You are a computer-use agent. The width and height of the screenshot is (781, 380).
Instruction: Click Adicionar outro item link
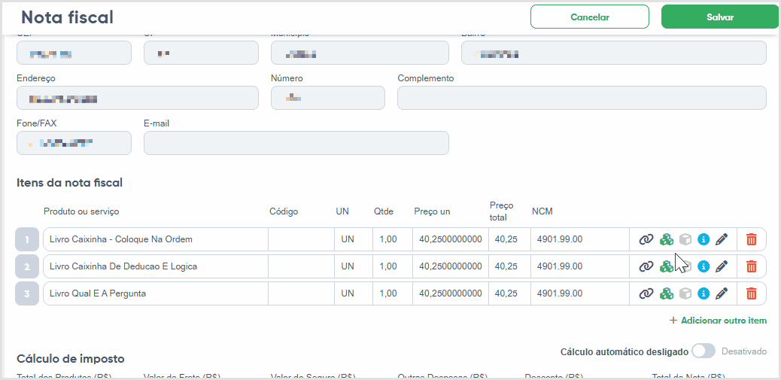coord(718,321)
